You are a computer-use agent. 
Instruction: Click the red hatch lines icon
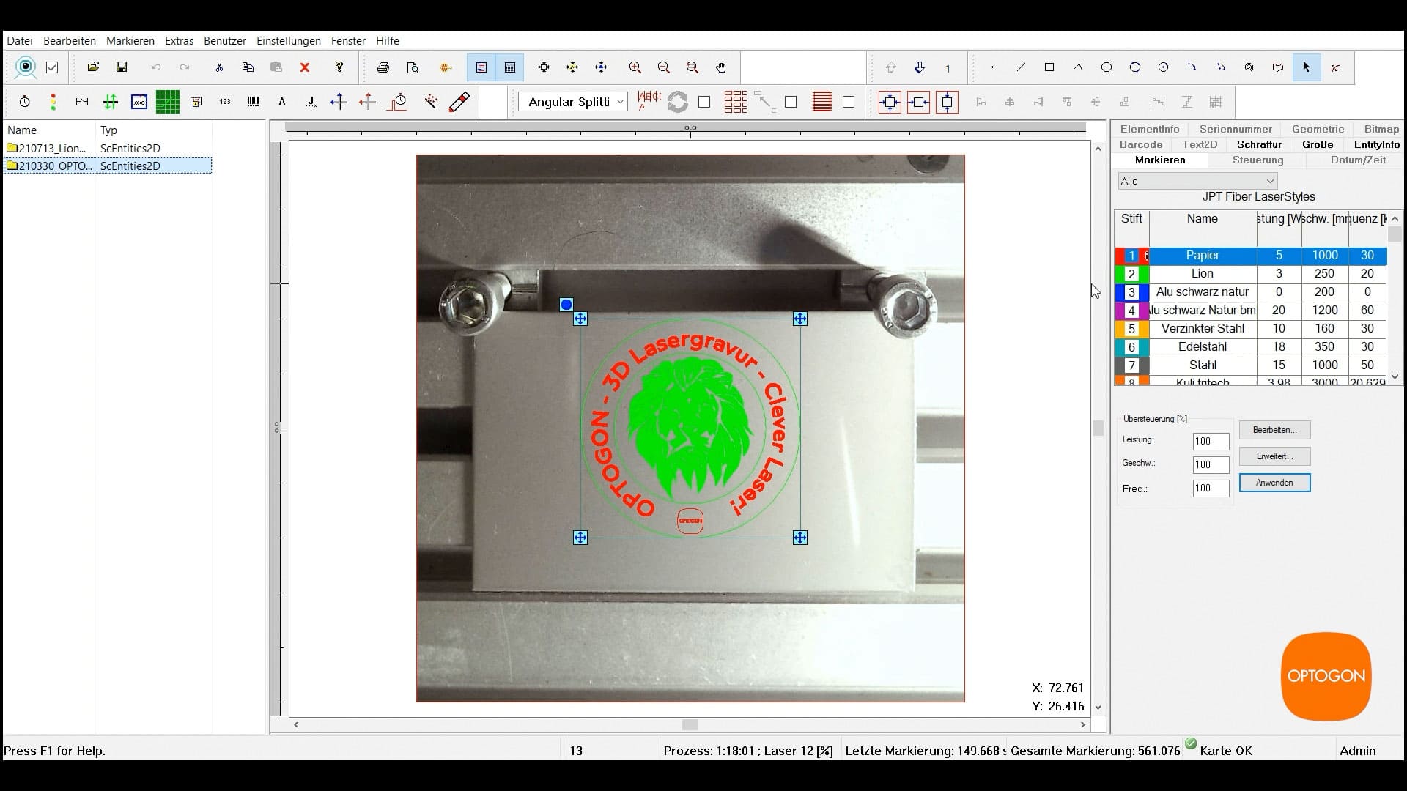pos(821,102)
